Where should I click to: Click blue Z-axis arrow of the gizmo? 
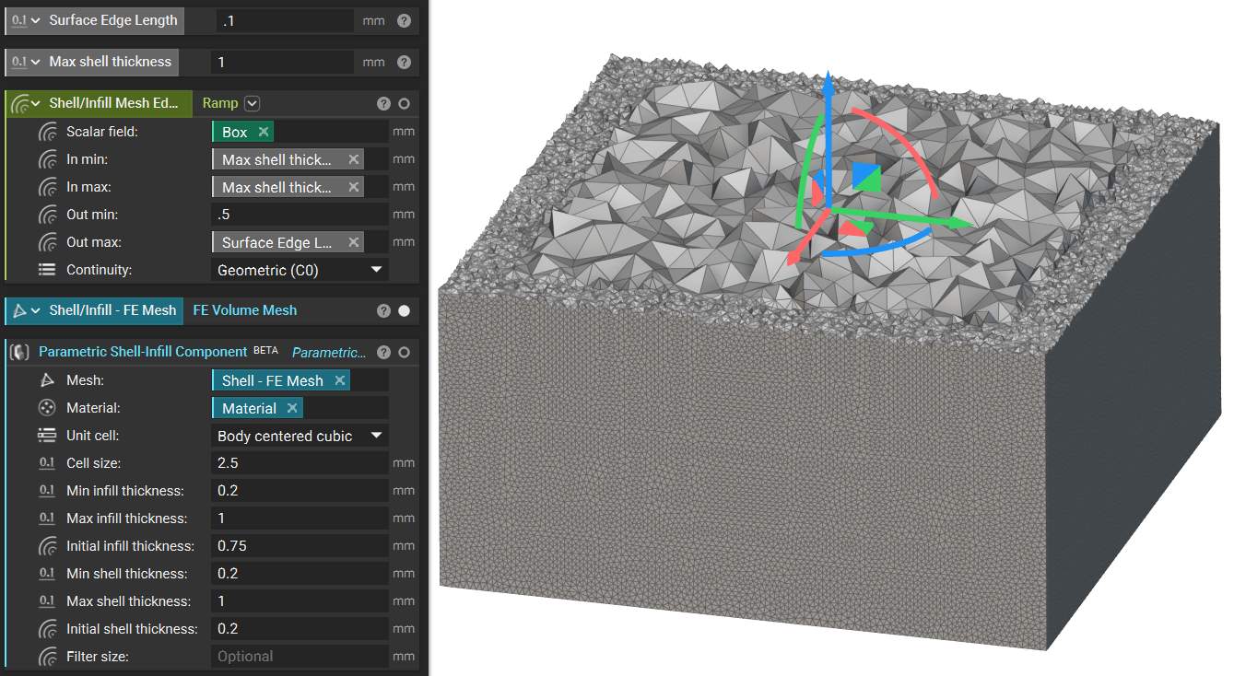829,87
